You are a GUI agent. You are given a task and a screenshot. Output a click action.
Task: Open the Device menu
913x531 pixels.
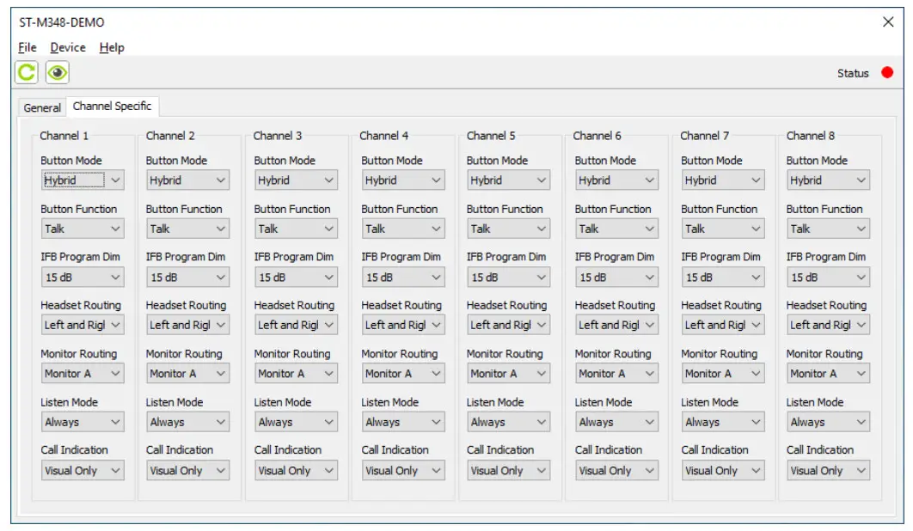coord(68,47)
